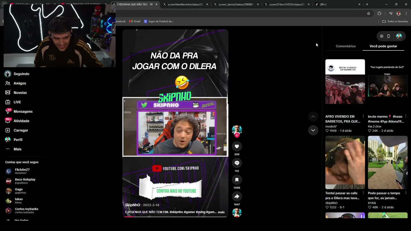
Task: Open a new browser tab
Action: (367, 4)
